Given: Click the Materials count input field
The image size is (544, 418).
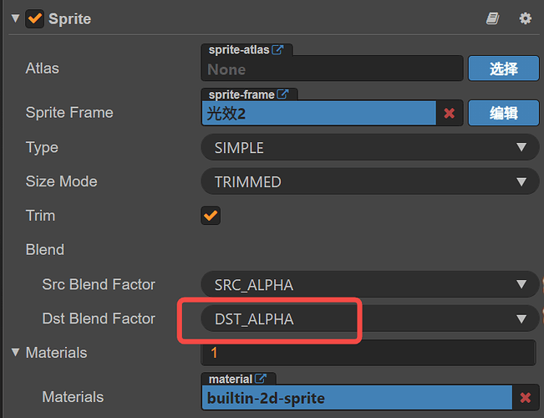Looking at the screenshot, I should point(368,353).
